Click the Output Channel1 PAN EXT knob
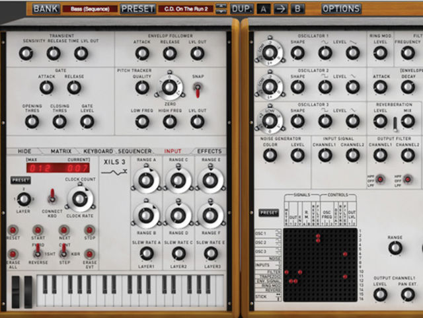This screenshot has height=318, width=423. point(408,294)
